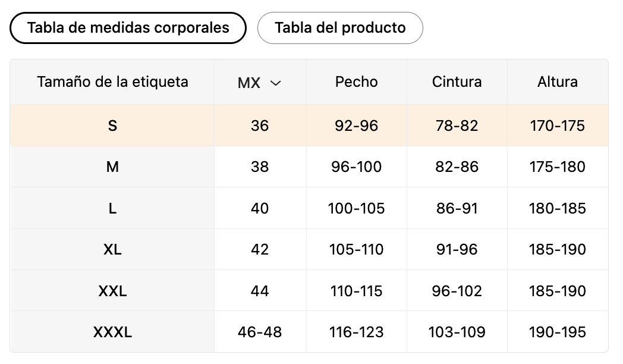Image resolution: width=623 pixels, height=364 pixels.
Task: Click the 46-48 MX size cell
Action: pyautogui.click(x=260, y=332)
